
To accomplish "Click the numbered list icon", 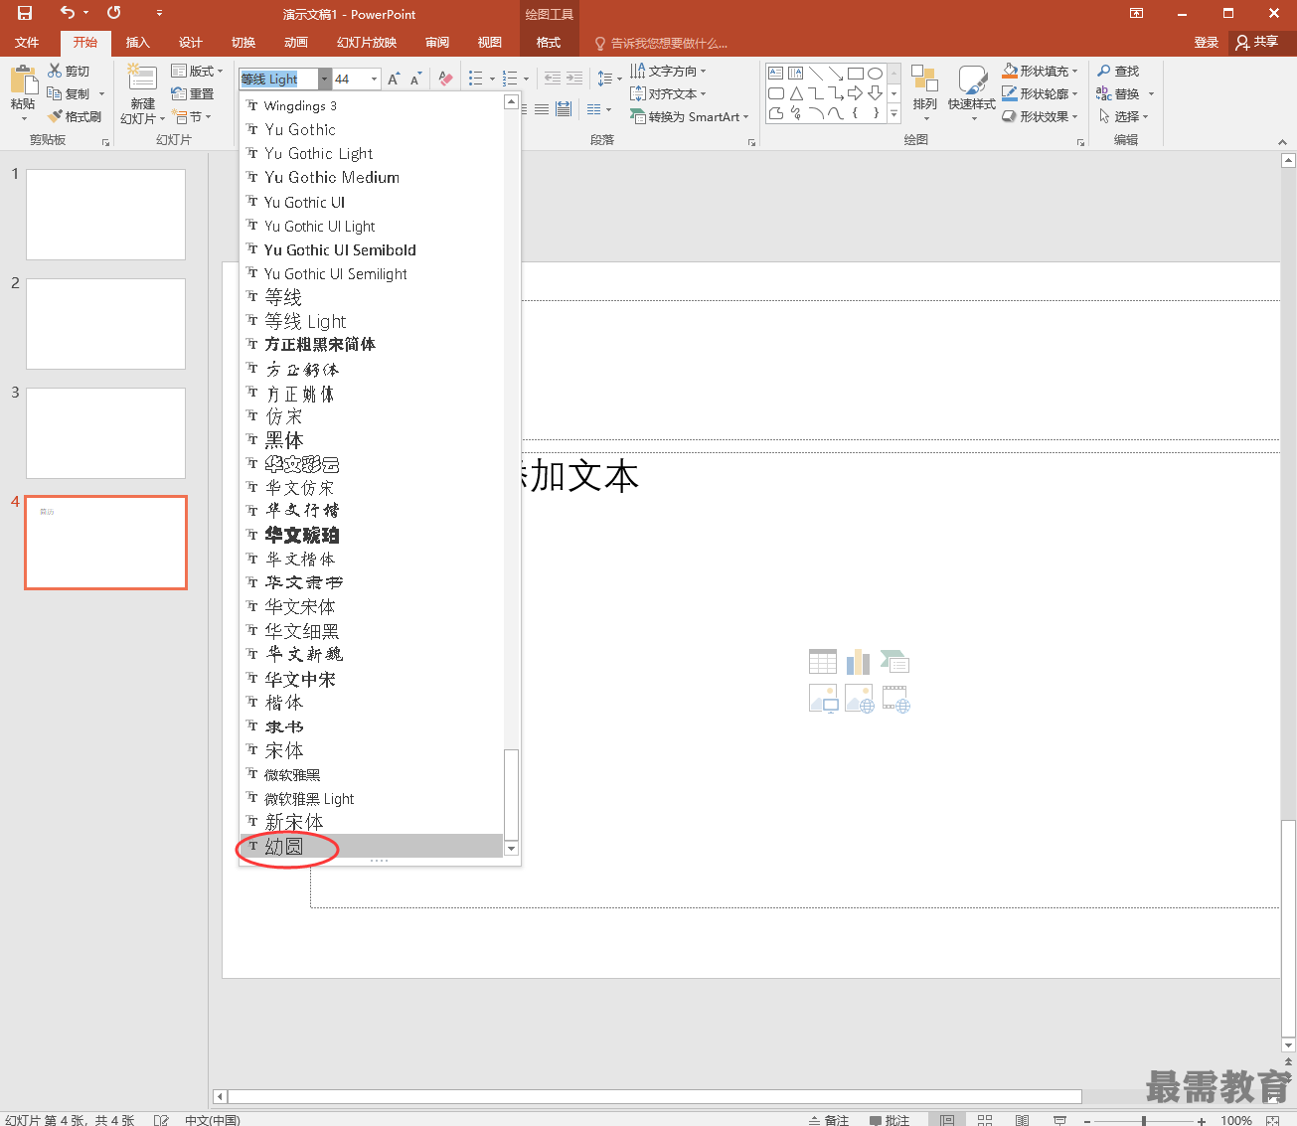I will click(x=510, y=79).
